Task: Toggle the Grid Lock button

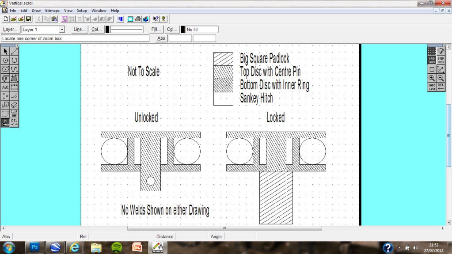Action: tap(432, 60)
